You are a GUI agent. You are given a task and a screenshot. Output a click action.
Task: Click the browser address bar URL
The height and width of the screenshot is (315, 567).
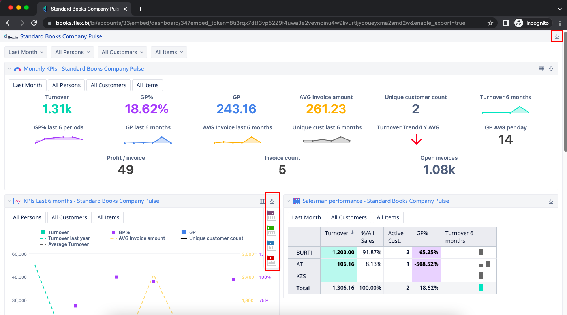click(261, 23)
